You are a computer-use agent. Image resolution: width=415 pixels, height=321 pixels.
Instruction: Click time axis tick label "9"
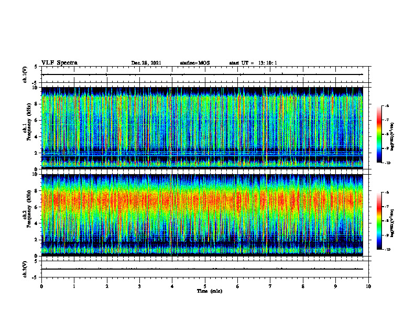[x=335, y=286]
